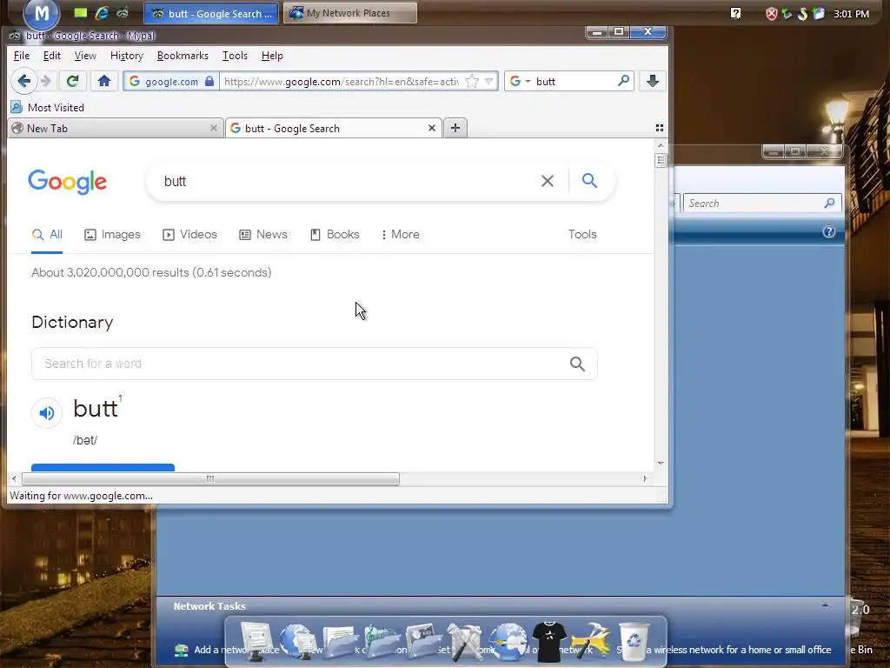Click the dictionary search magnifier icon
This screenshot has width=890, height=668.
[577, 364]
